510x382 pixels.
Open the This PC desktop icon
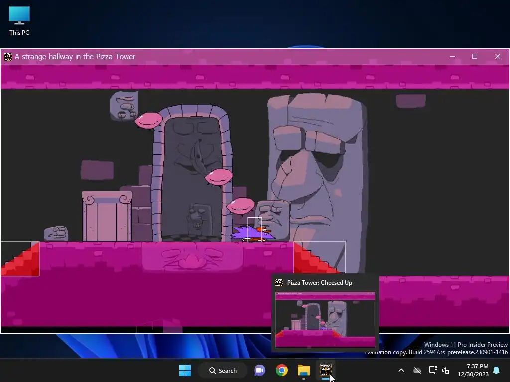[19, 20]
